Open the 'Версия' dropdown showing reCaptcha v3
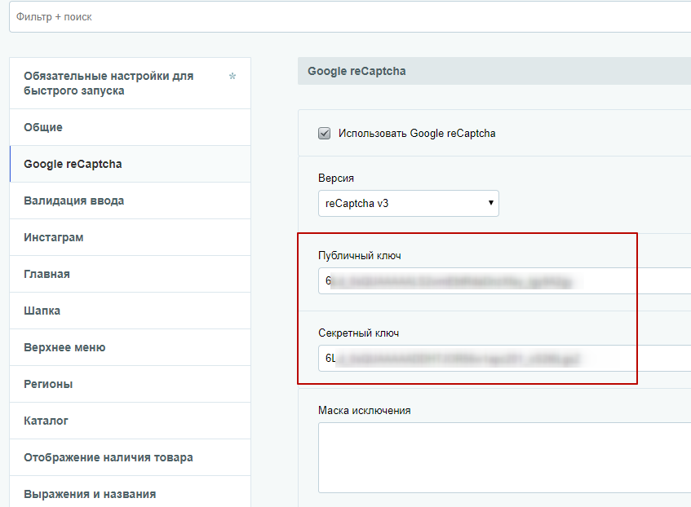Screen dimensions: 691x507 (x=409, y=203)
